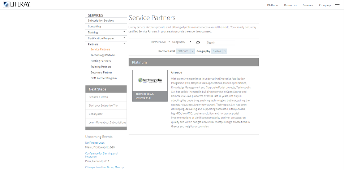This screenshot has height=170, width=344.
Task: Click the Service Partners page title
Action: click(152, 18)
